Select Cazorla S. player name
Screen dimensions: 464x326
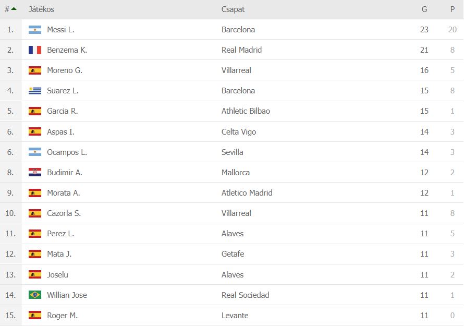pyautogui.click(x=64, y=213)
